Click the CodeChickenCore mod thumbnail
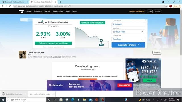This screenshot has height=102, width=182. [23, 55]
